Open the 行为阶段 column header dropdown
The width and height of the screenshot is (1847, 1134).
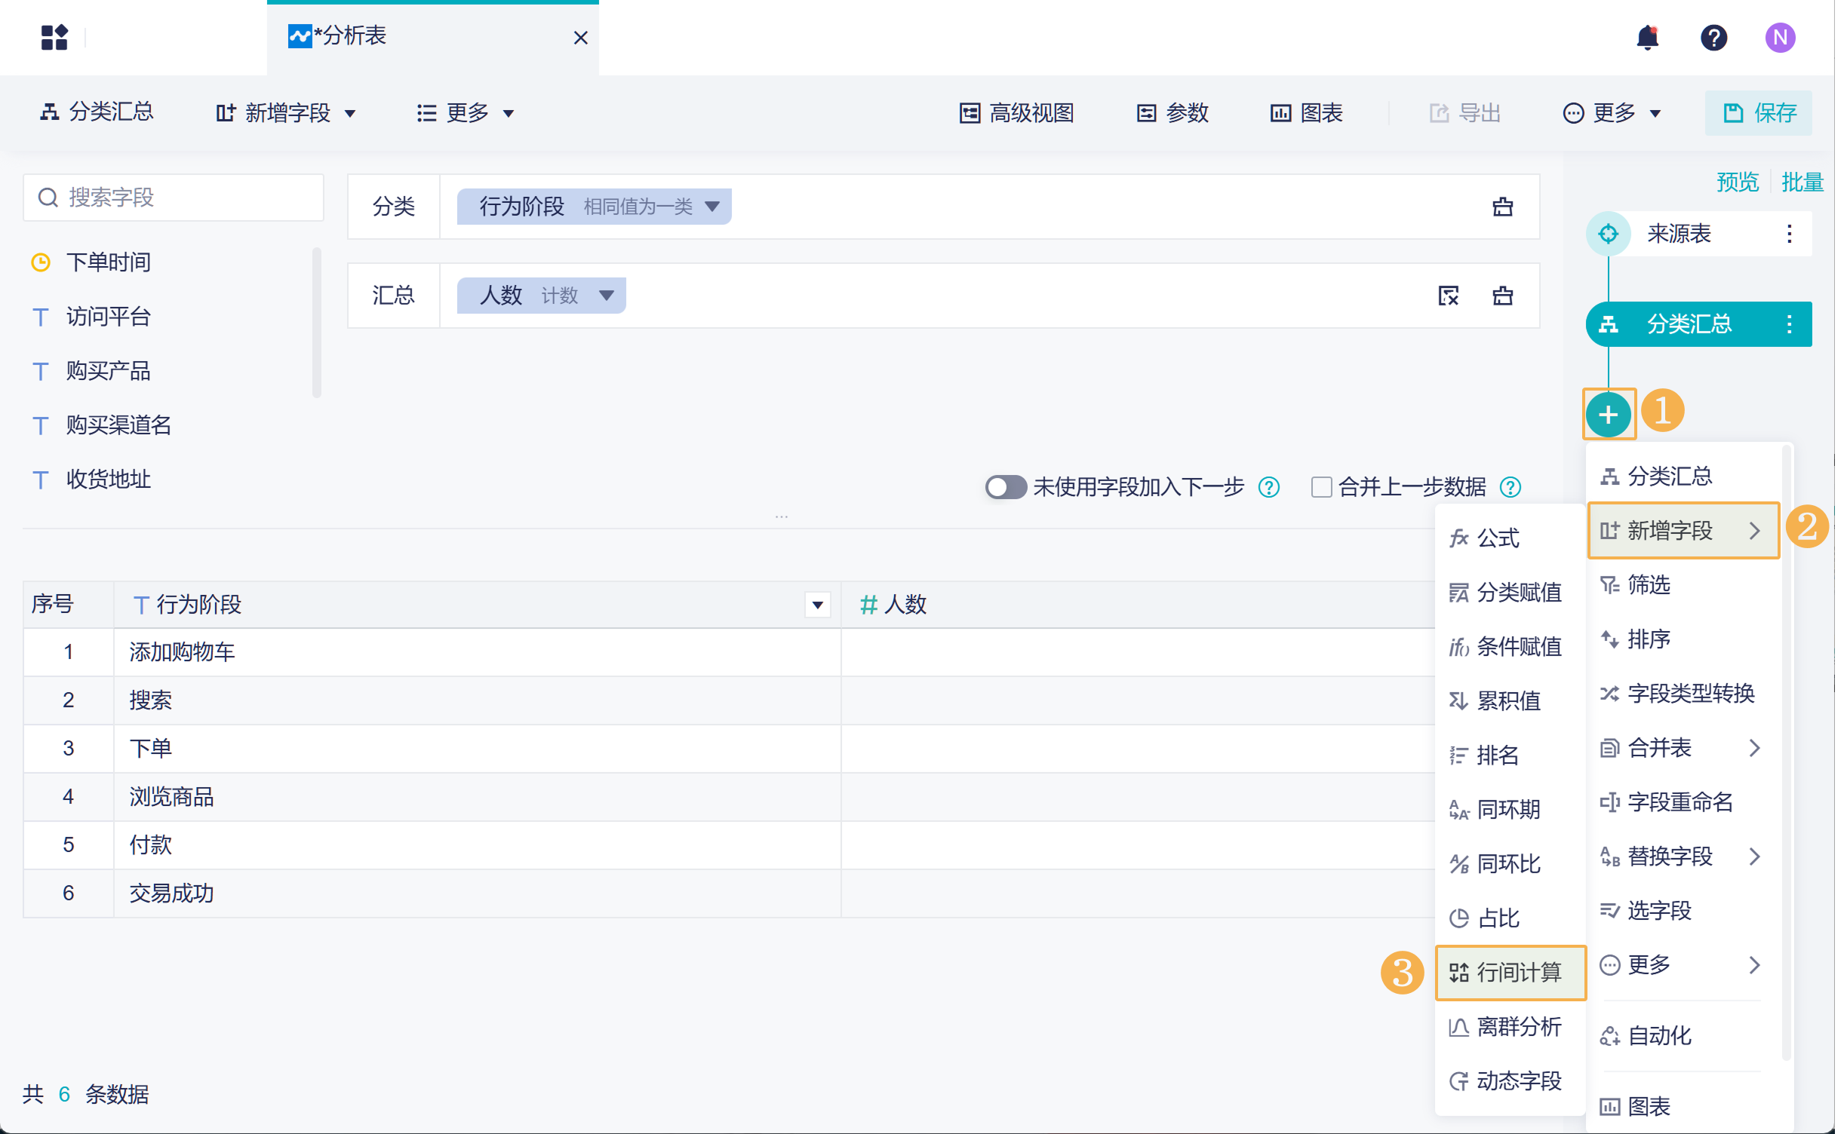[817, 605]
